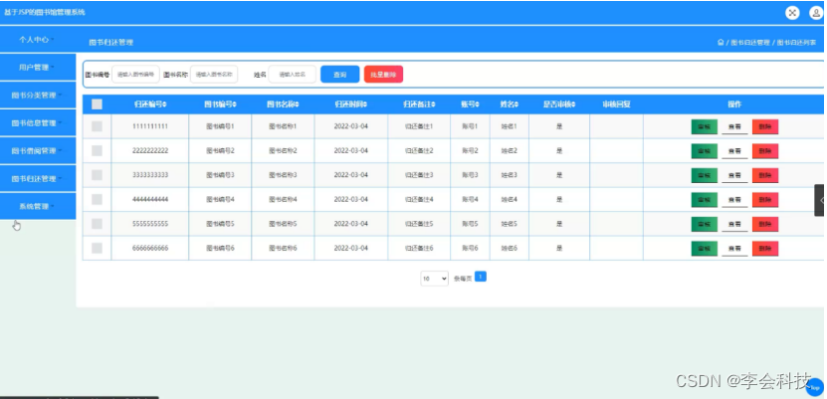This screenshot has width=827, height=399.
Task: Click green 审核 button in row 4444444444
Action: point(705,199)
